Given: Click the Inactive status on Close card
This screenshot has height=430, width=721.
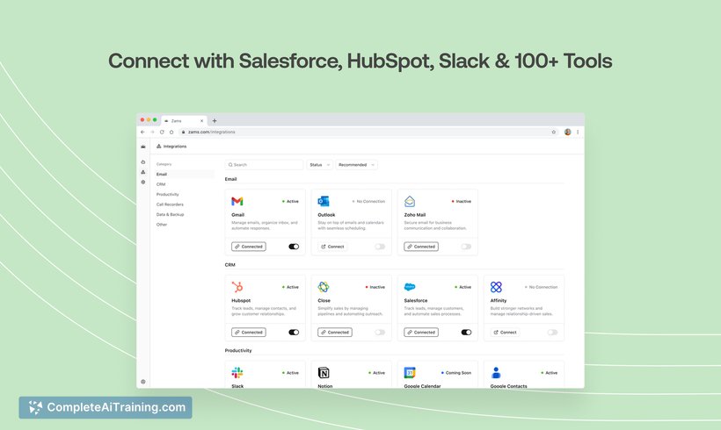Looking at the screenshot, I should click(375, 287).
